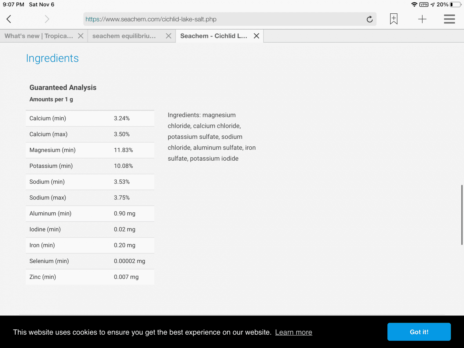Click the 0.20 mg value

(125, 245)
